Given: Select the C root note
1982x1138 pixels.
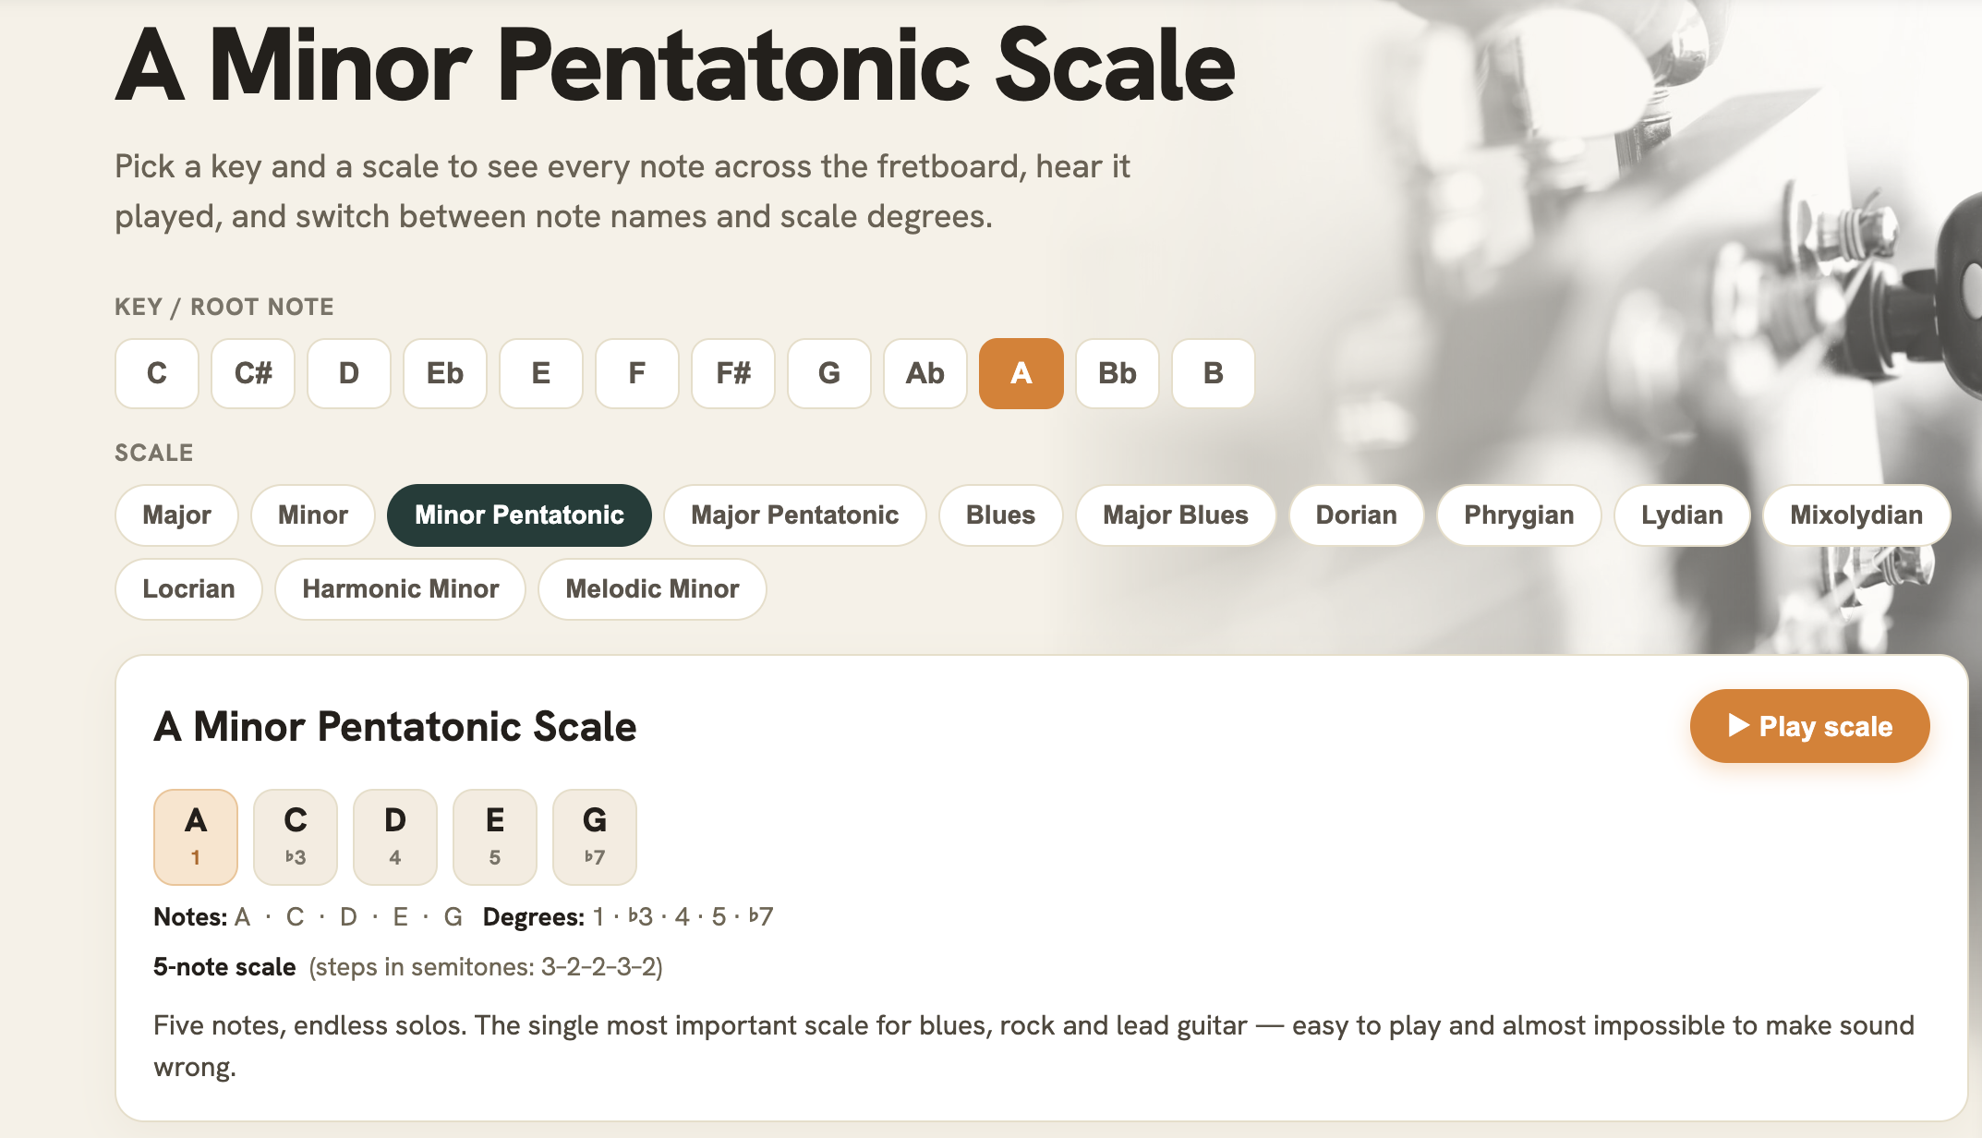Looking at the screenshot, I should point(157,373).
